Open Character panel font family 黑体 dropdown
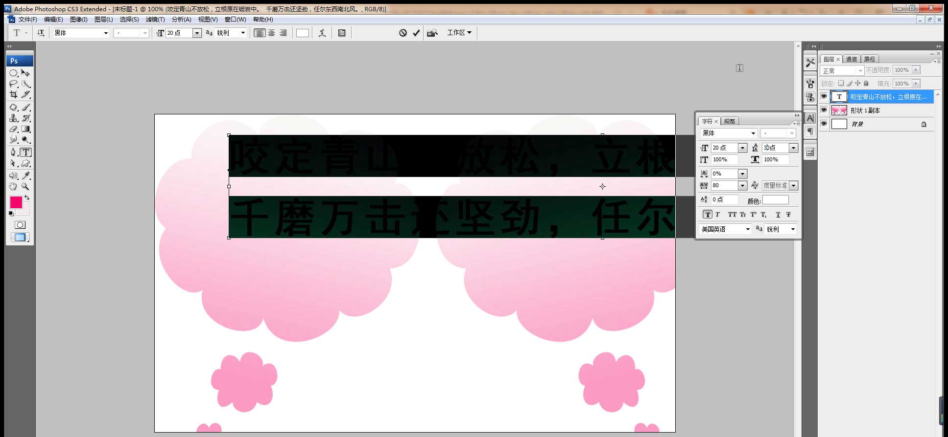 tap(753, 133)
